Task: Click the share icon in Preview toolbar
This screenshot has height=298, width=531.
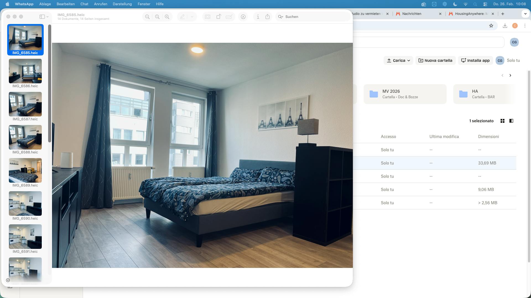Action: point(267,17)
